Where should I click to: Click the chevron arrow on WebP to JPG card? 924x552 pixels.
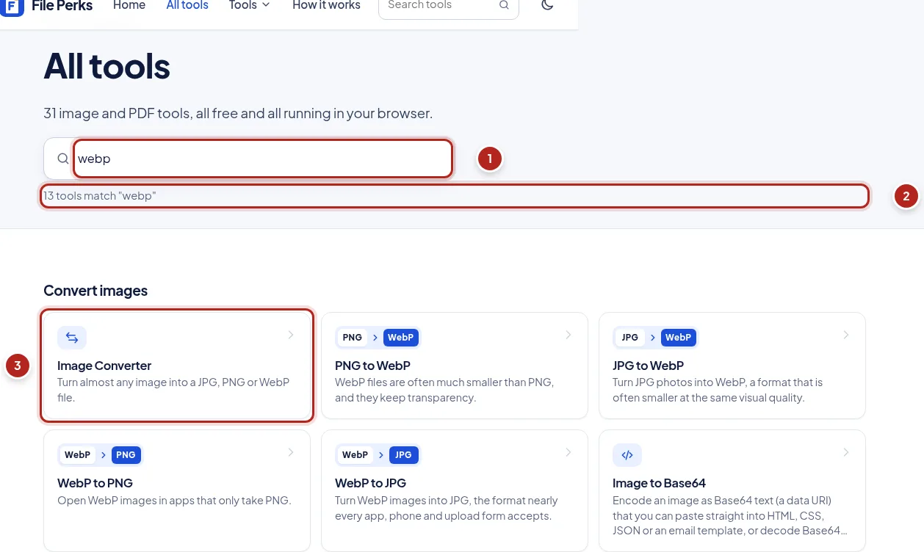click(569, 452)
